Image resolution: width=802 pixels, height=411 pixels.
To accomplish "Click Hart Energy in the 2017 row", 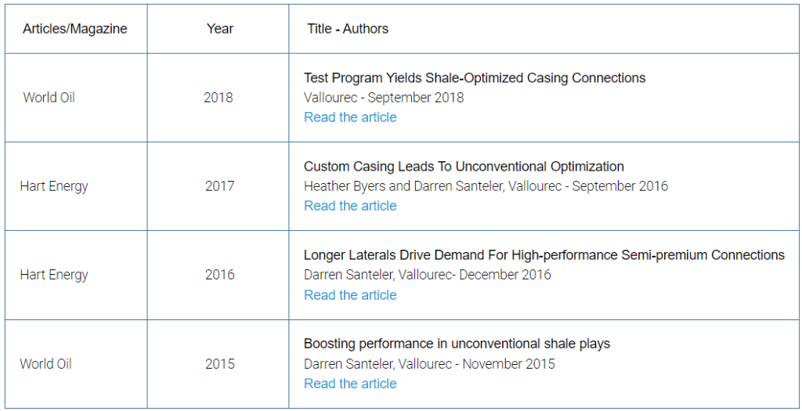I will (54, 186).
